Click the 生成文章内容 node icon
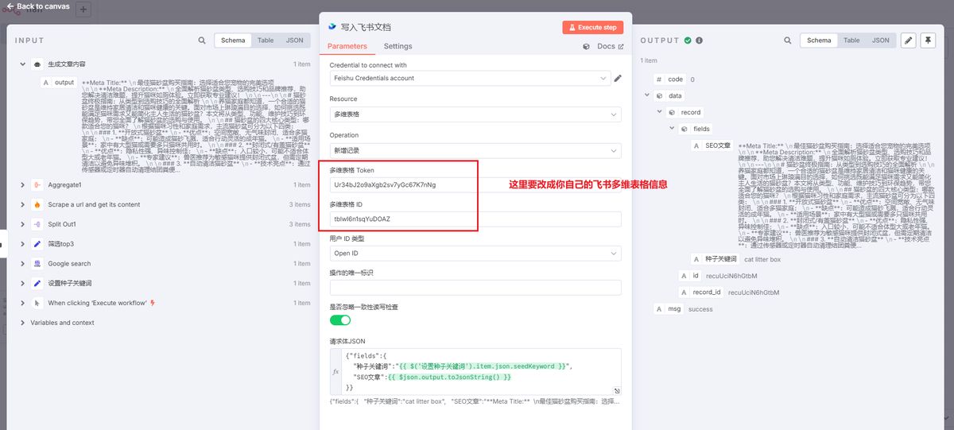The height and width of the screenshot is (430, 954). (37, 64)
